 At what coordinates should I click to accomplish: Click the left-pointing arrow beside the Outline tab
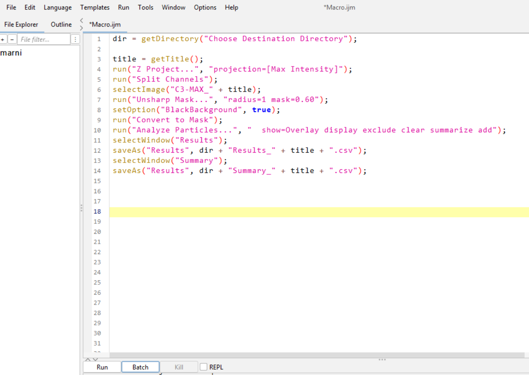[x=82, y=20]
